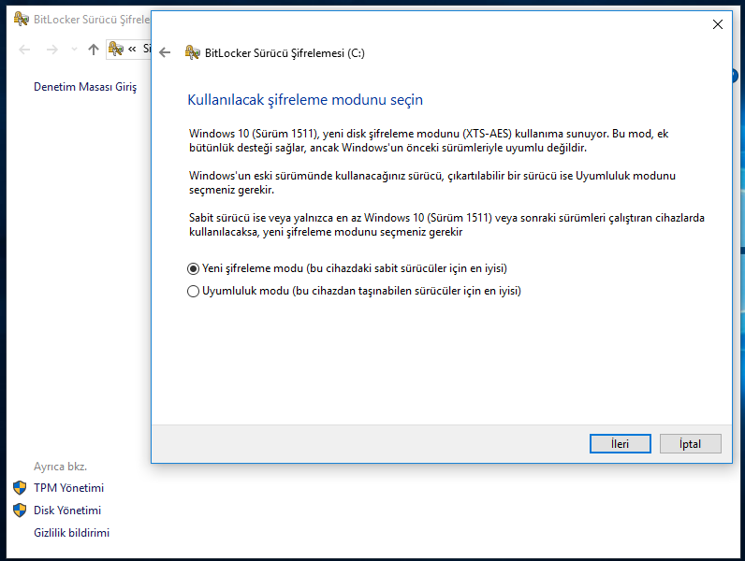Screen dimensions: 745x561
Task: Open the Disk Yönetimi link
Action: click(66, 511)
